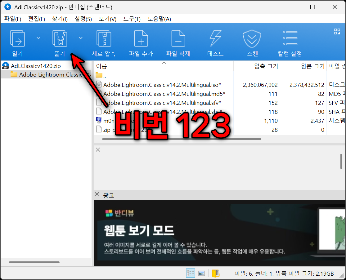Screen dimensions: 346x280
Task: Click the 풀기 (Extract) toolbar icon
Action: (x=60, y=38)
